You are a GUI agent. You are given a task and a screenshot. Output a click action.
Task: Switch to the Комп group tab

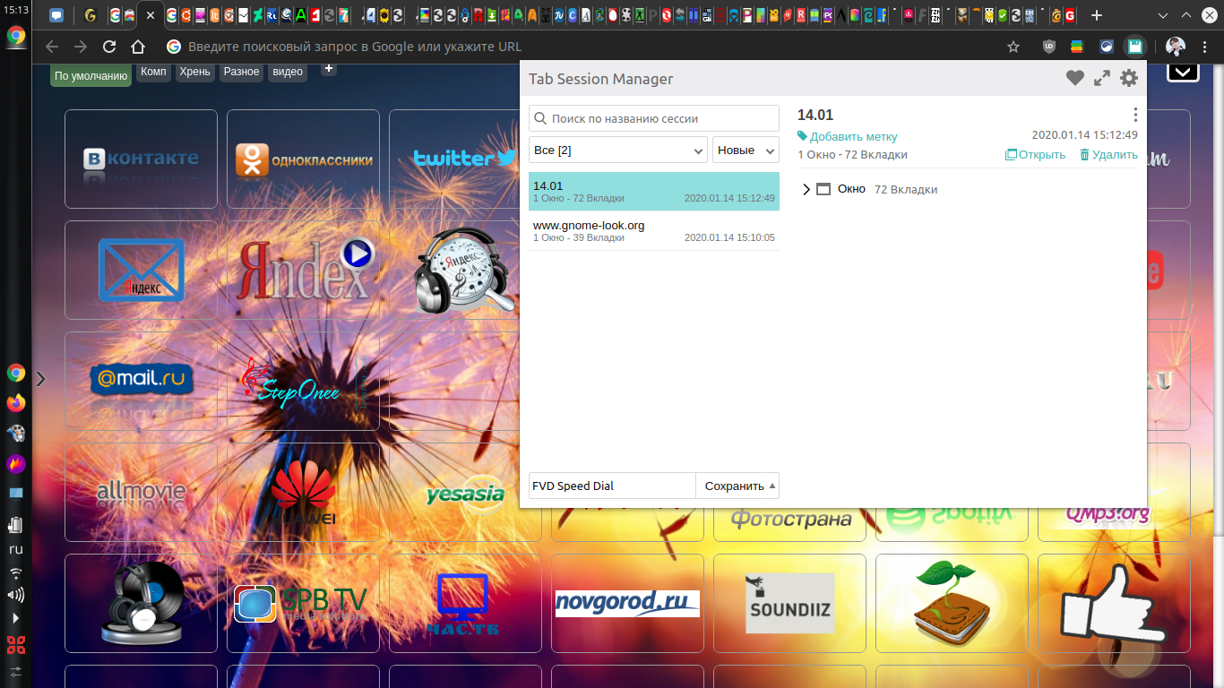tap(153, 72)
